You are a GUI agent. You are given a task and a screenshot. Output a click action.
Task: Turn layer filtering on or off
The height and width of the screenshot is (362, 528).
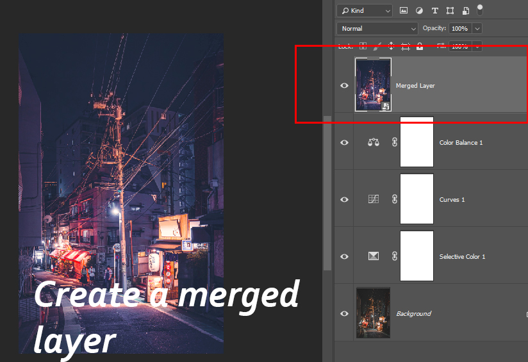coord(480,9)
